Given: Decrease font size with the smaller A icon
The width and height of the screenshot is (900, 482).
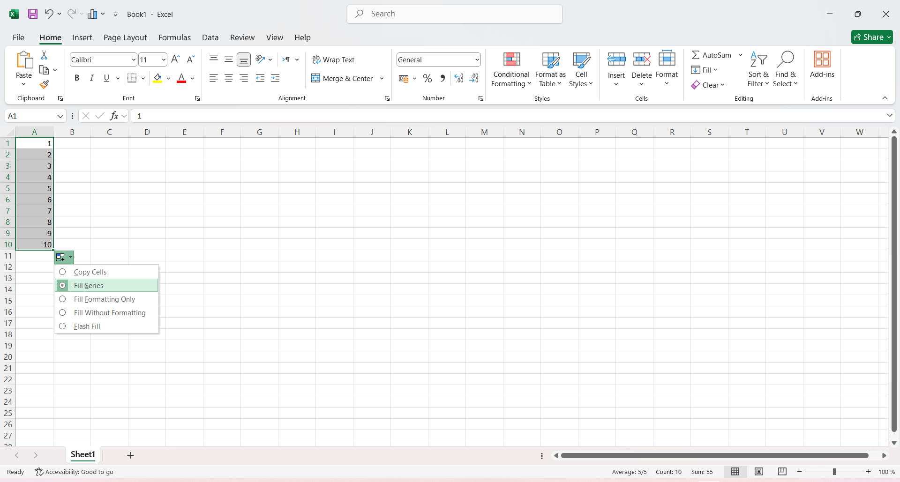Looking at the screenshot, I should click(x=190, y=59).
